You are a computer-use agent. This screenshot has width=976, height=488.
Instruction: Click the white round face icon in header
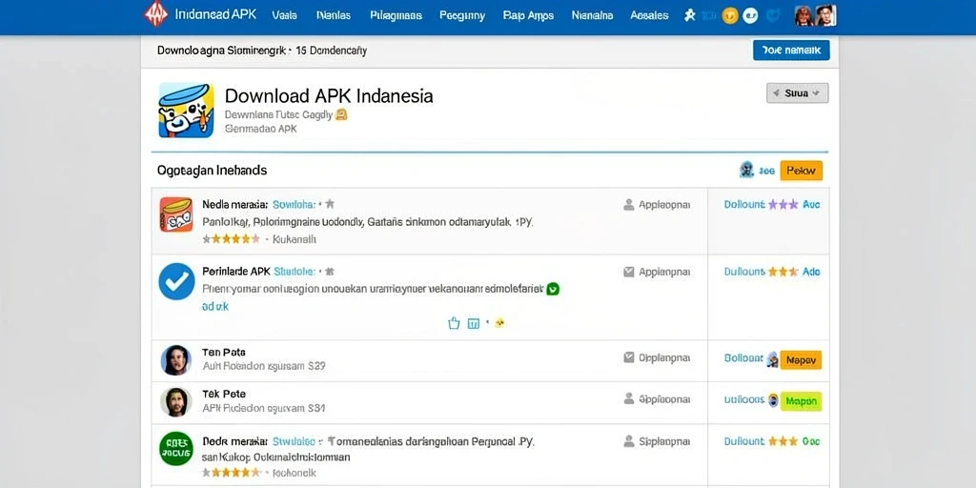(751, 16)
